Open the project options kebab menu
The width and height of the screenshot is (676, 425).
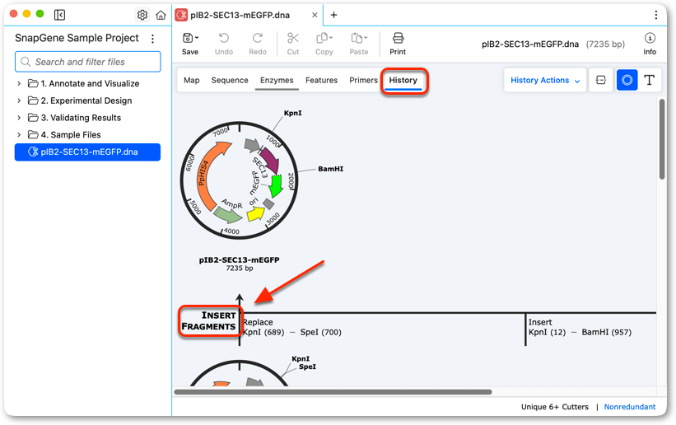[152, 39]
